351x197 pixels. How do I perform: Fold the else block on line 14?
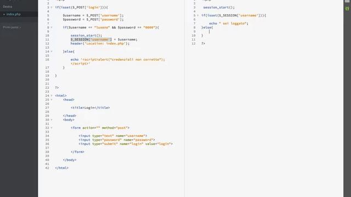click(52, 51)
